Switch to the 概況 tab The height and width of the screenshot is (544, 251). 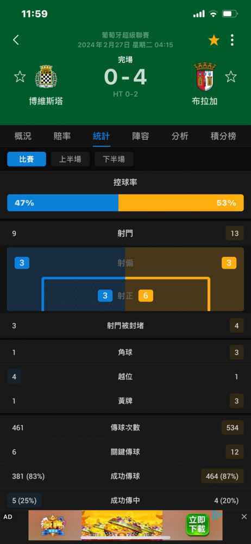coord(23,136)
